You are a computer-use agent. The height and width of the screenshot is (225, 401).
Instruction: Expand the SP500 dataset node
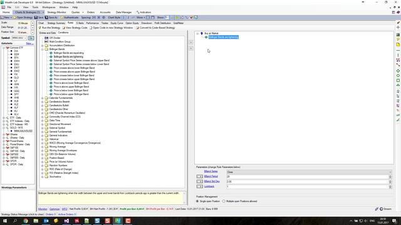click(x=4, y=154)
